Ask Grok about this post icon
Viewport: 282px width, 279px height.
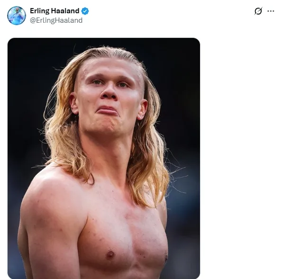point(258,11)
